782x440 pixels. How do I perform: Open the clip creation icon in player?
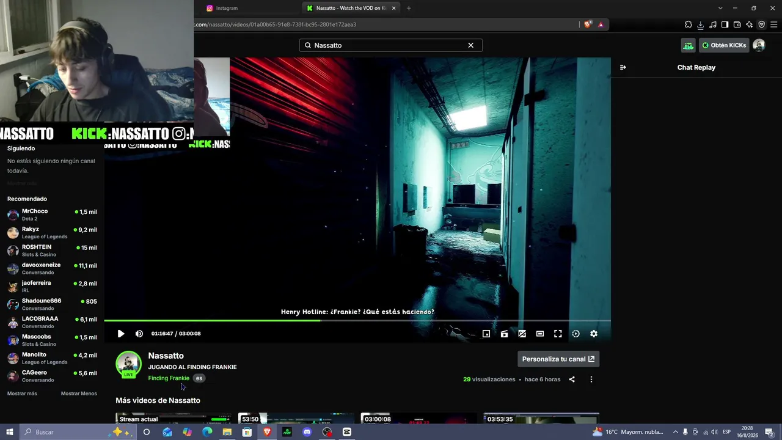pyautogui.click(x=504, y=334)
